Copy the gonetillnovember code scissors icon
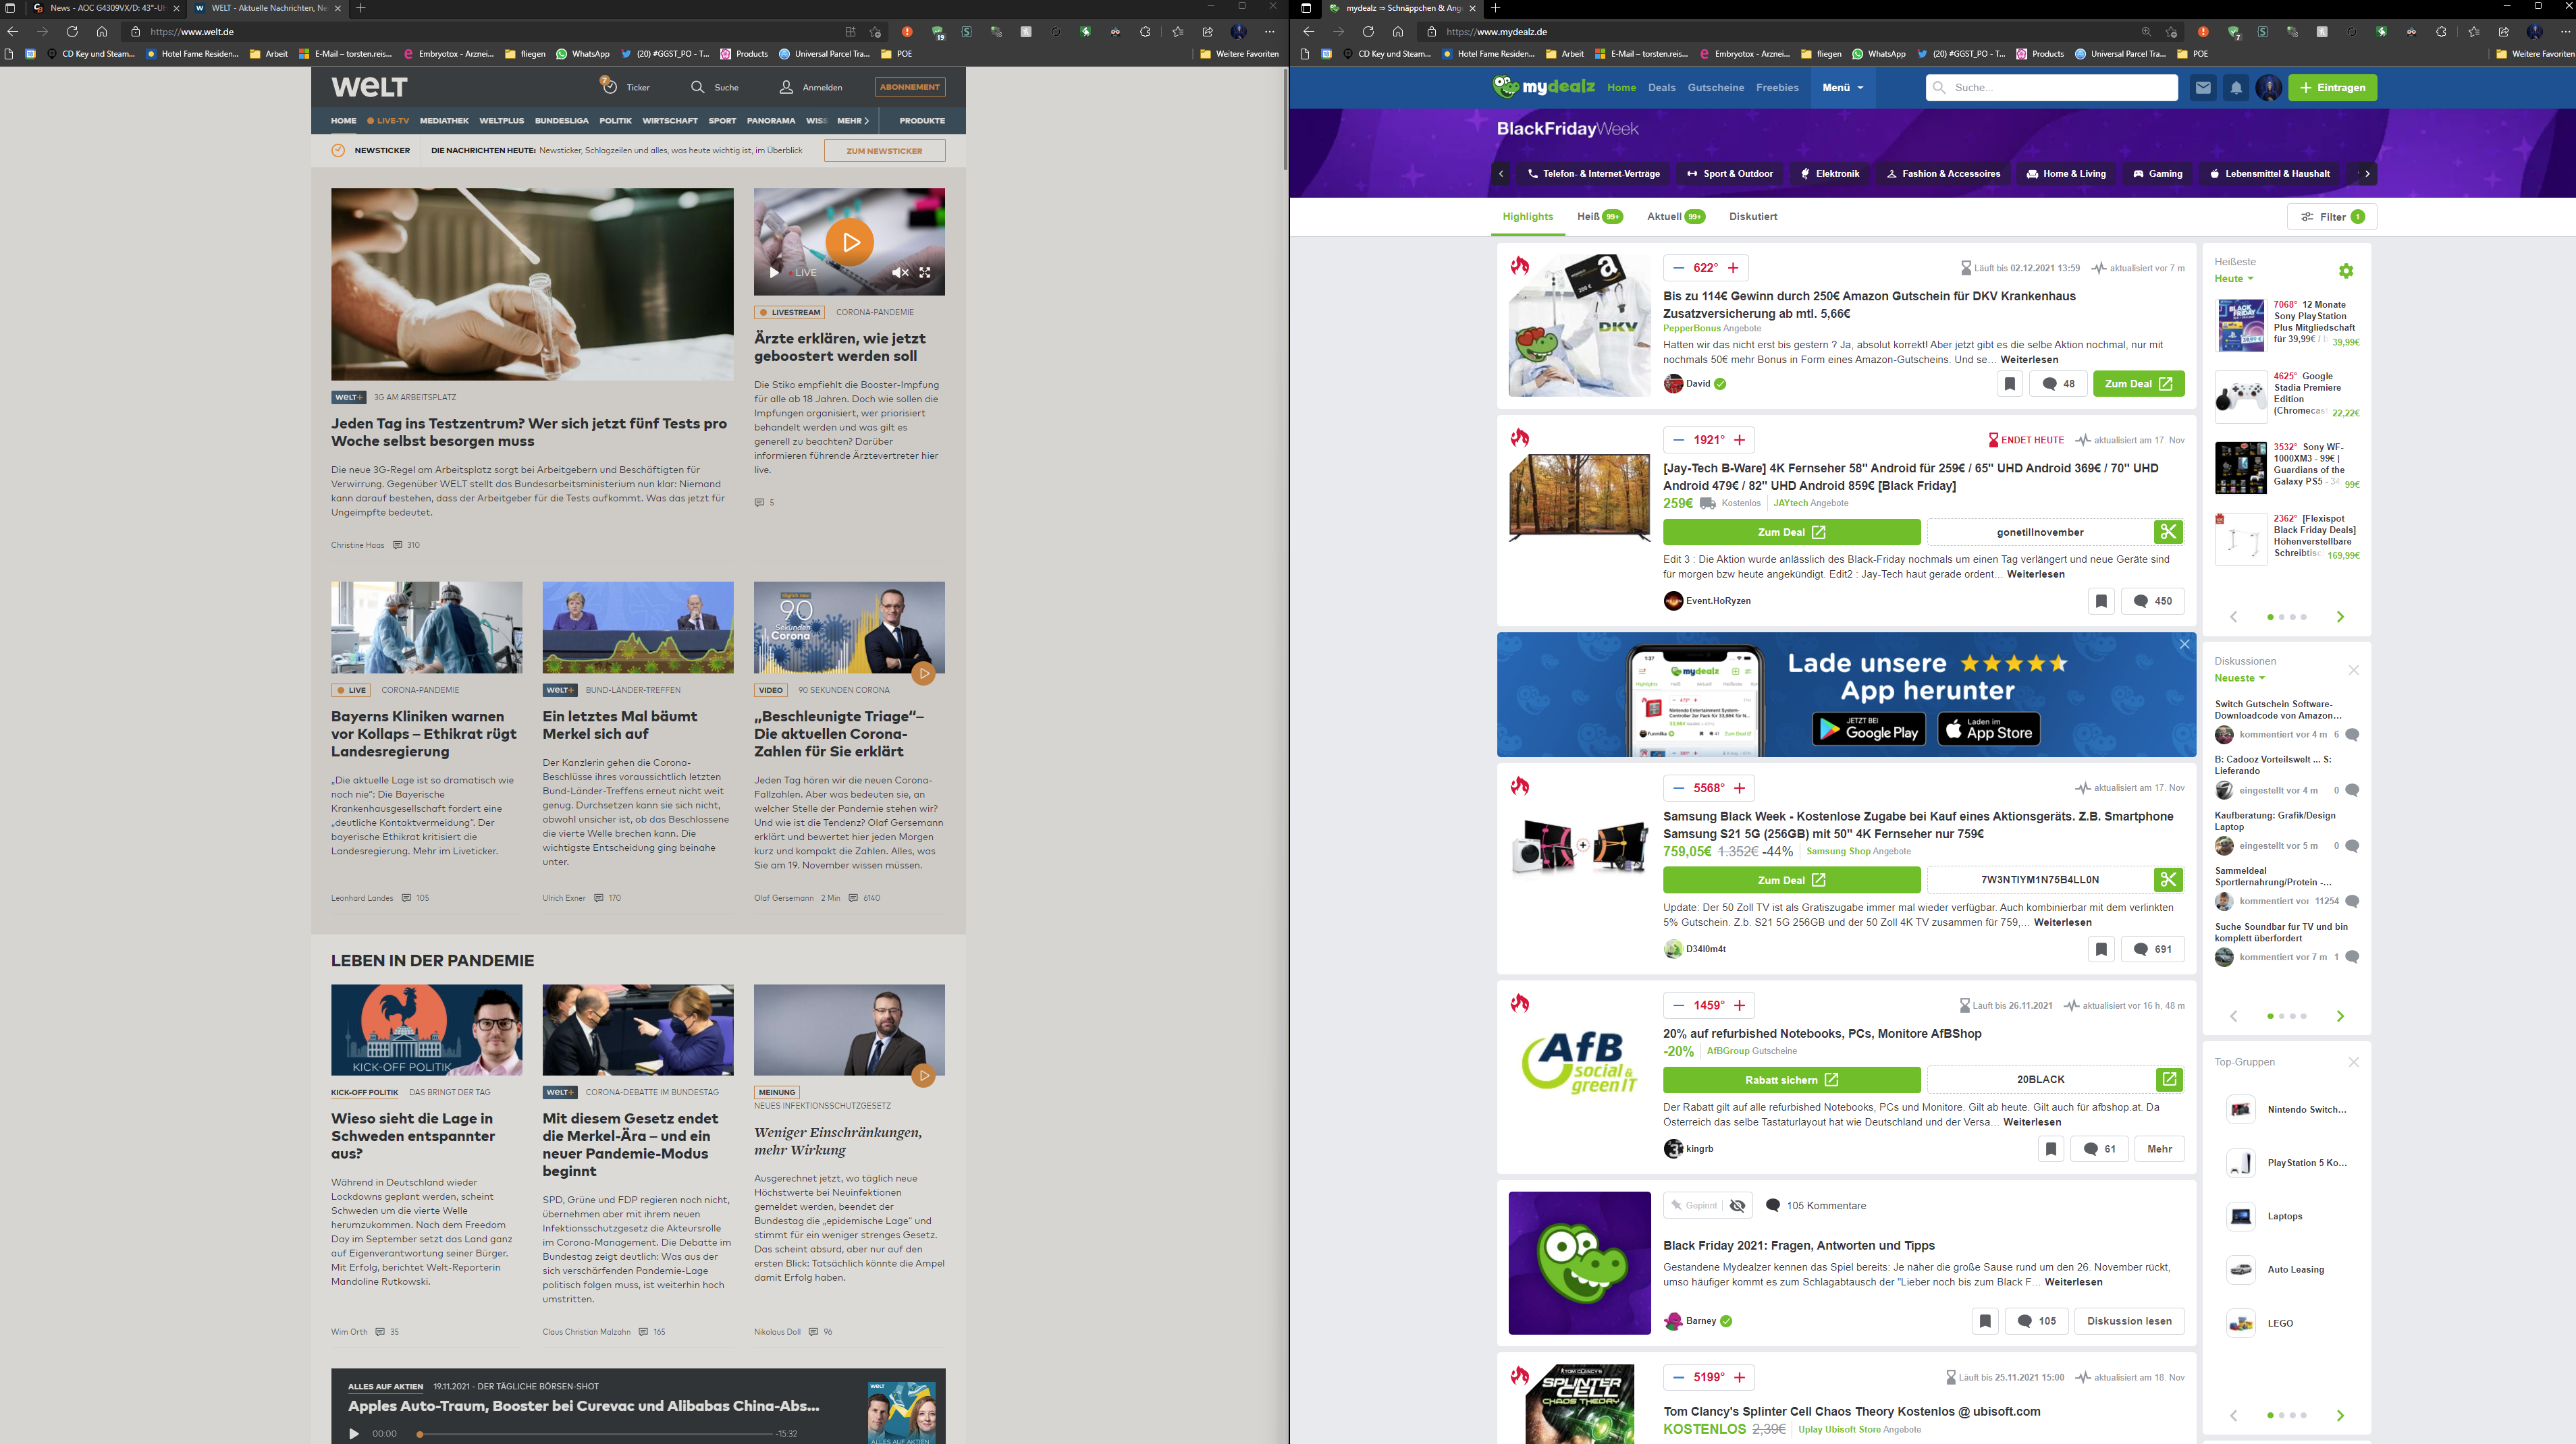Image resolution: width=2576 pixels, height=1444 pixels. pos(2168,532)
